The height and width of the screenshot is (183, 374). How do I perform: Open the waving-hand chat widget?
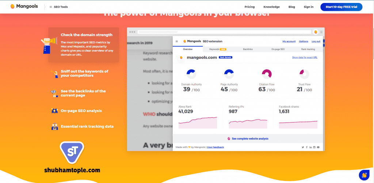point(364,175)
